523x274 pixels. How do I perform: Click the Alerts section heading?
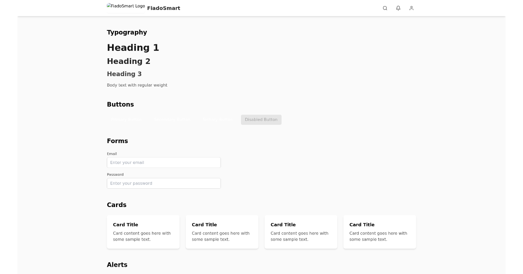(x=117, y=264)
